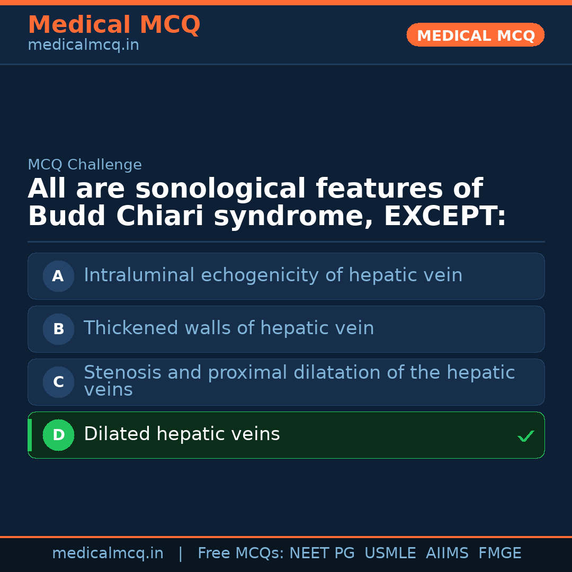Choose 'Thickened walls of hepatic vein' answer text
This screenshot has height=572, width=572.
pyautogui.click(x=229, y=328)
